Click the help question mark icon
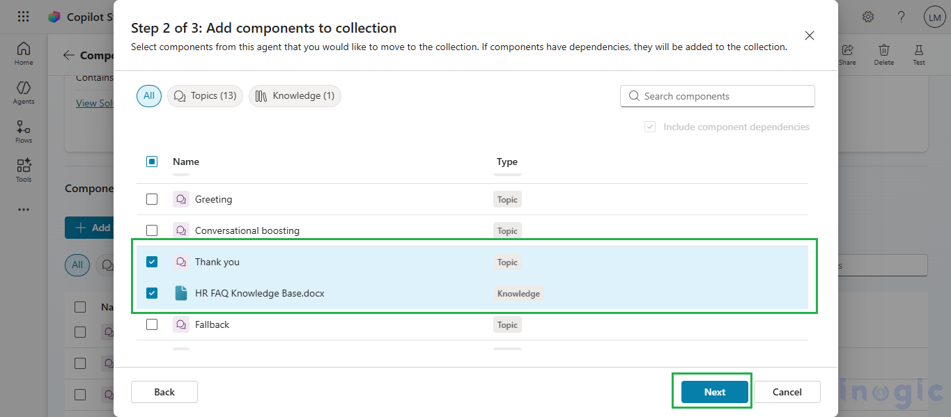This screenshot has height=417, width=951. coord(901,16)
